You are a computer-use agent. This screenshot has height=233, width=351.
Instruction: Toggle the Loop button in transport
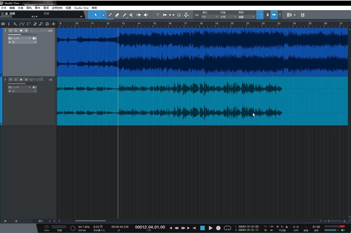227,228
